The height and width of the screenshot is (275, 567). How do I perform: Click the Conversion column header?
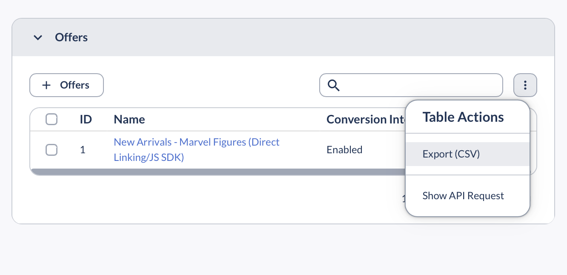tap(366, 120)
